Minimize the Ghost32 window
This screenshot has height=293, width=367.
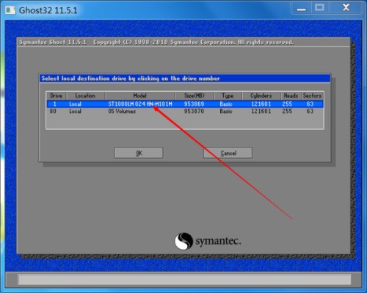click(x=301, y=8)
